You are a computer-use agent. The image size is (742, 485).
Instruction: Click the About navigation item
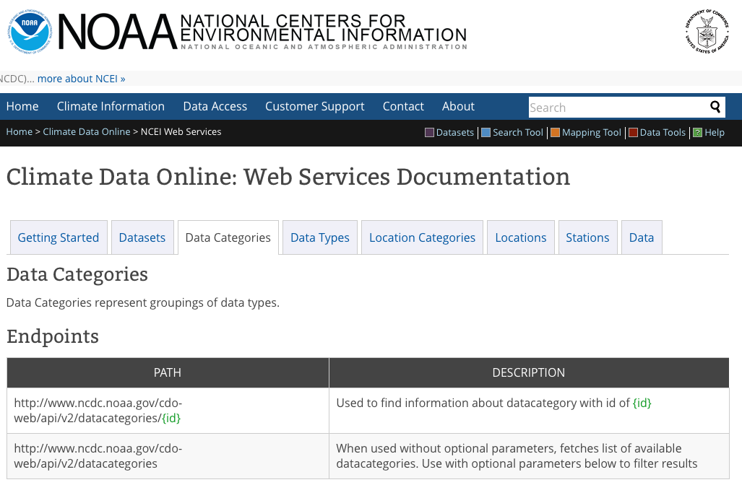458,106
